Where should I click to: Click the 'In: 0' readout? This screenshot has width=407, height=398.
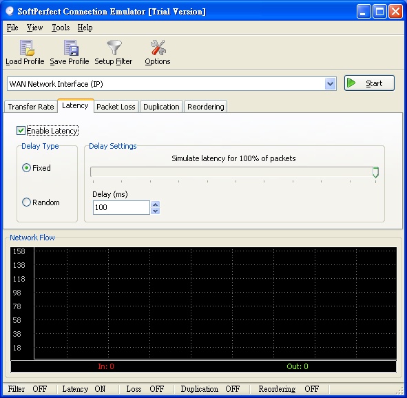(x=106, y=366)
